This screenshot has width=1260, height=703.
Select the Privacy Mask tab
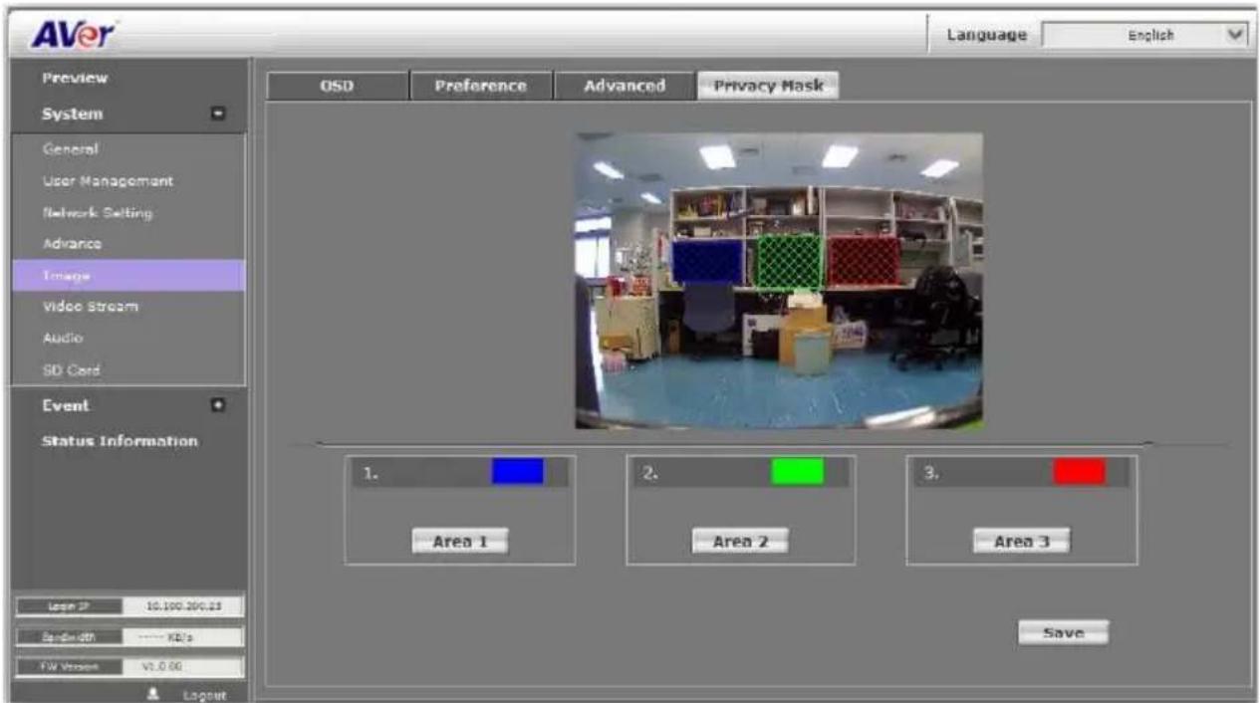pyautogui.click(x=768, y=86)
